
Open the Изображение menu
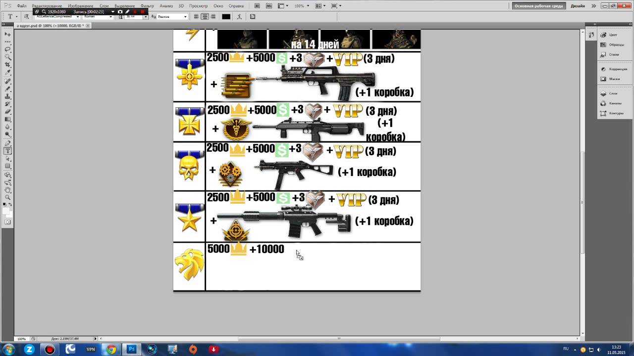point(80,6)
